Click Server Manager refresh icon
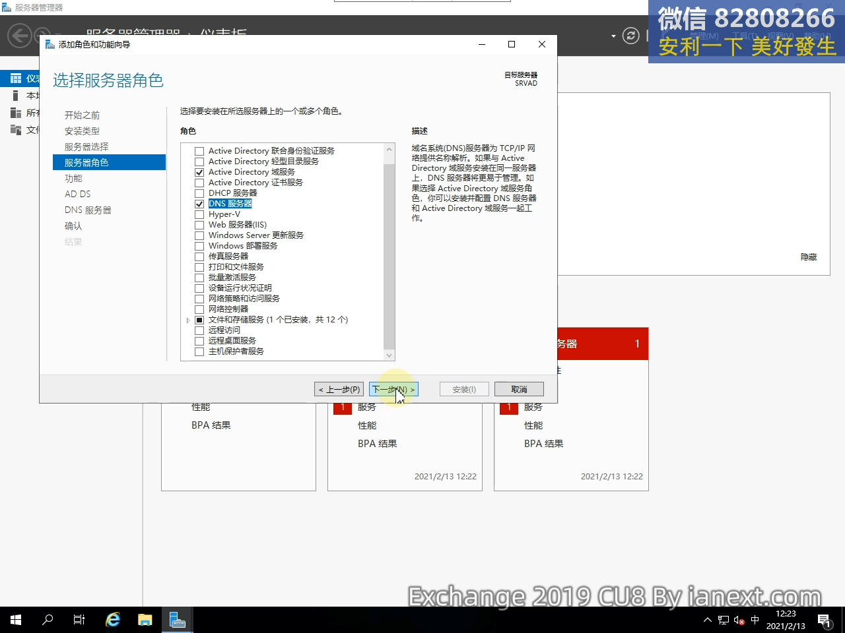Image resolution: width=845 pixels, height=633 pixels. tap(631, 36)
